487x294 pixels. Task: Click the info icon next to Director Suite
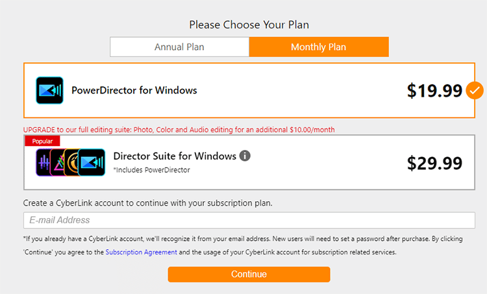[x=245, y=156]
